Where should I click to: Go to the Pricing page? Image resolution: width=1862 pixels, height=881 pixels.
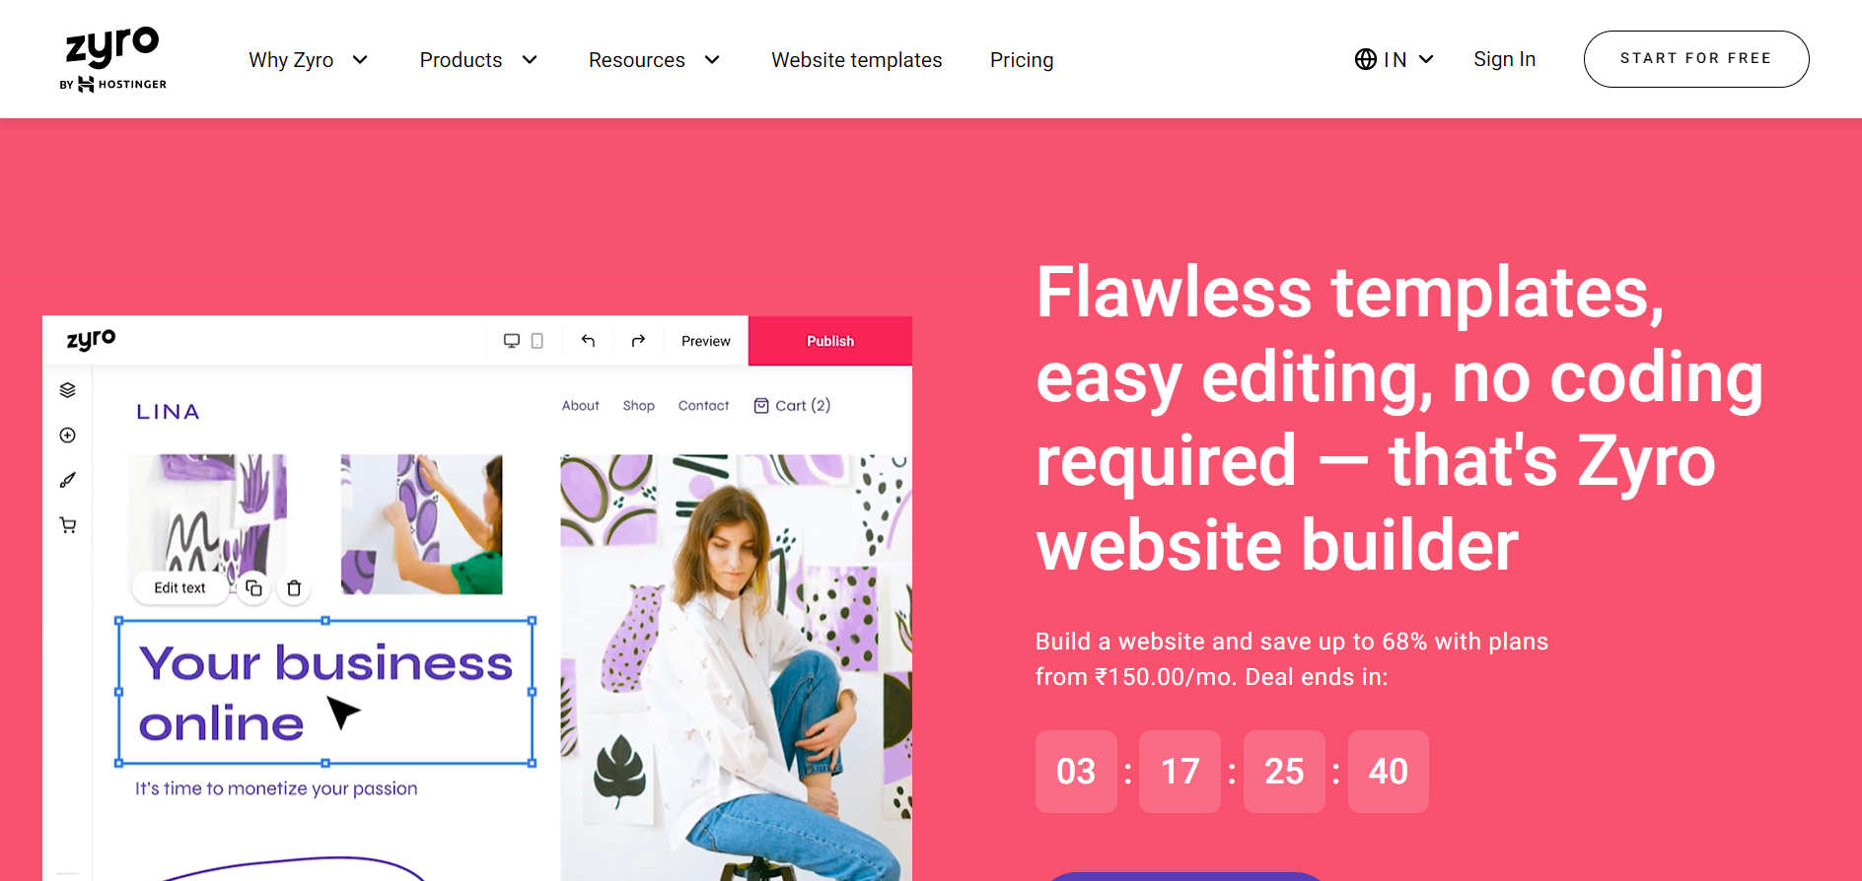point(1022,60)
